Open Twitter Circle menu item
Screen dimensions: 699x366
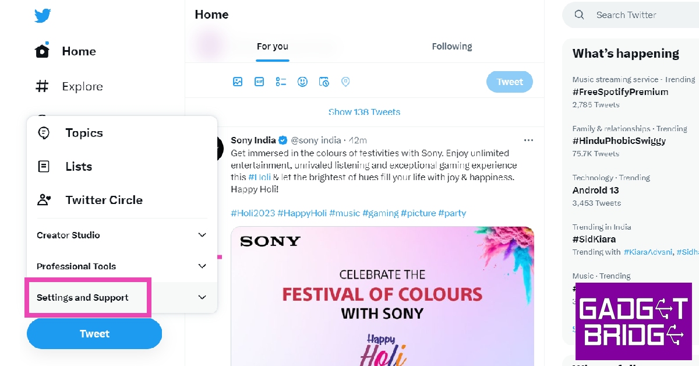104,200
